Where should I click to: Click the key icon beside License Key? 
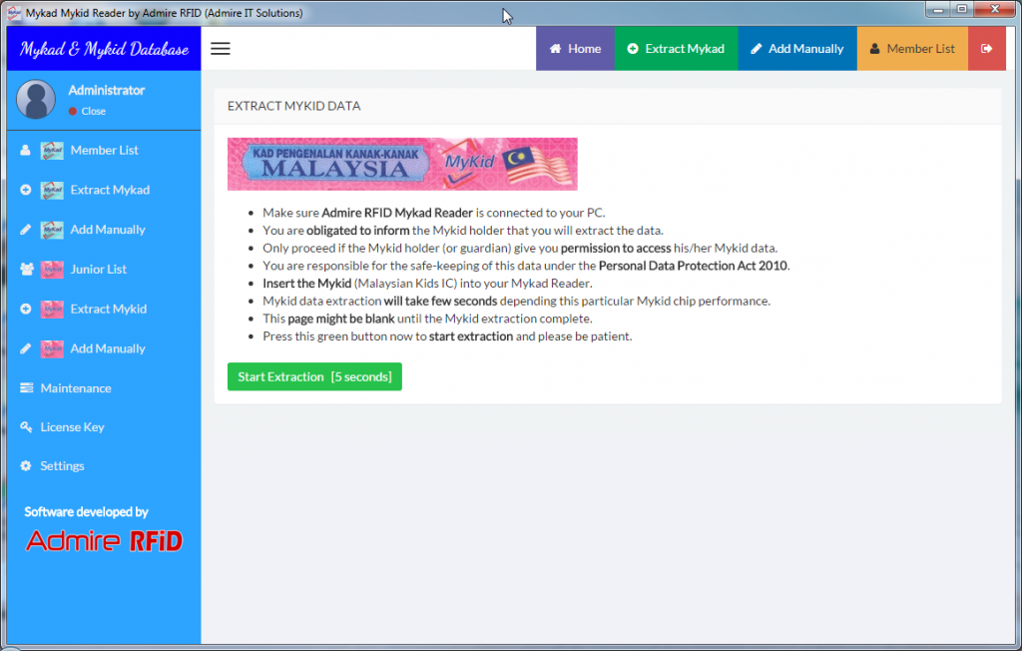[x=26, y=427]
